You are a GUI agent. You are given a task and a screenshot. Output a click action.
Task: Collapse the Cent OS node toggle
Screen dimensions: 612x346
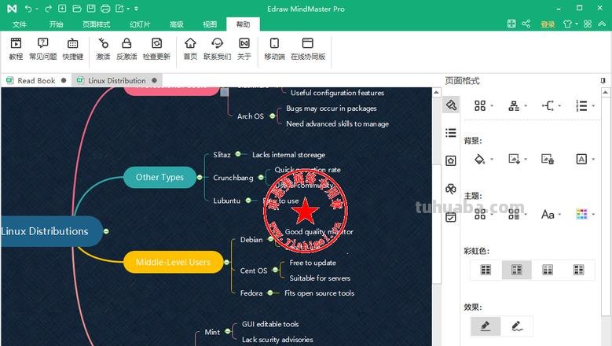pos(275,270)
